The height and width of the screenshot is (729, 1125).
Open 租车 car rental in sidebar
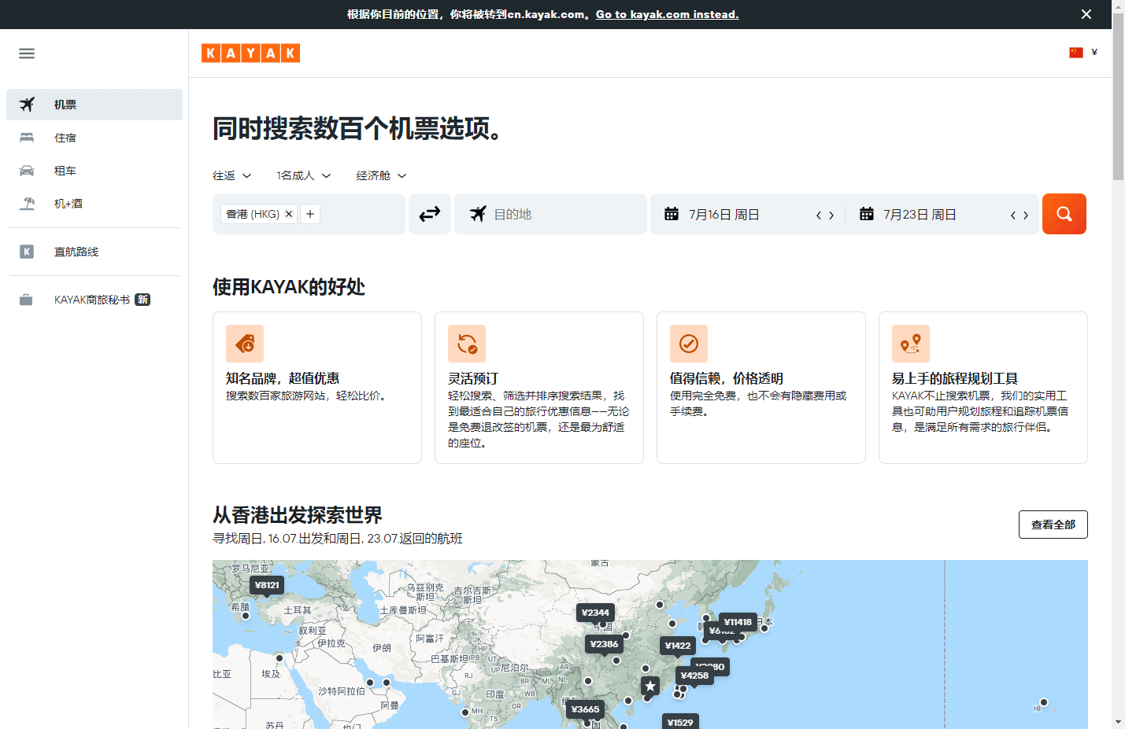point(94,171)
